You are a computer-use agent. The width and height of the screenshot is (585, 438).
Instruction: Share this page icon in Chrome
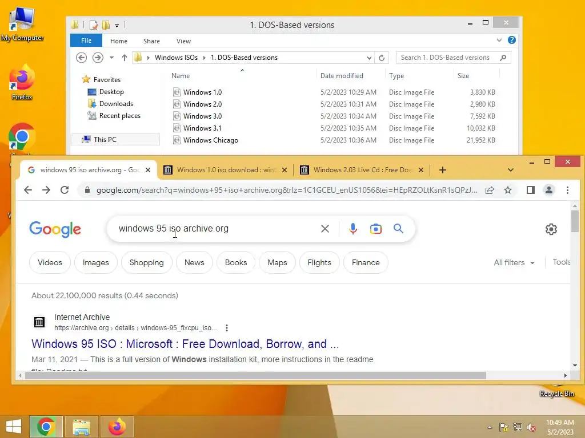point(490,190)
